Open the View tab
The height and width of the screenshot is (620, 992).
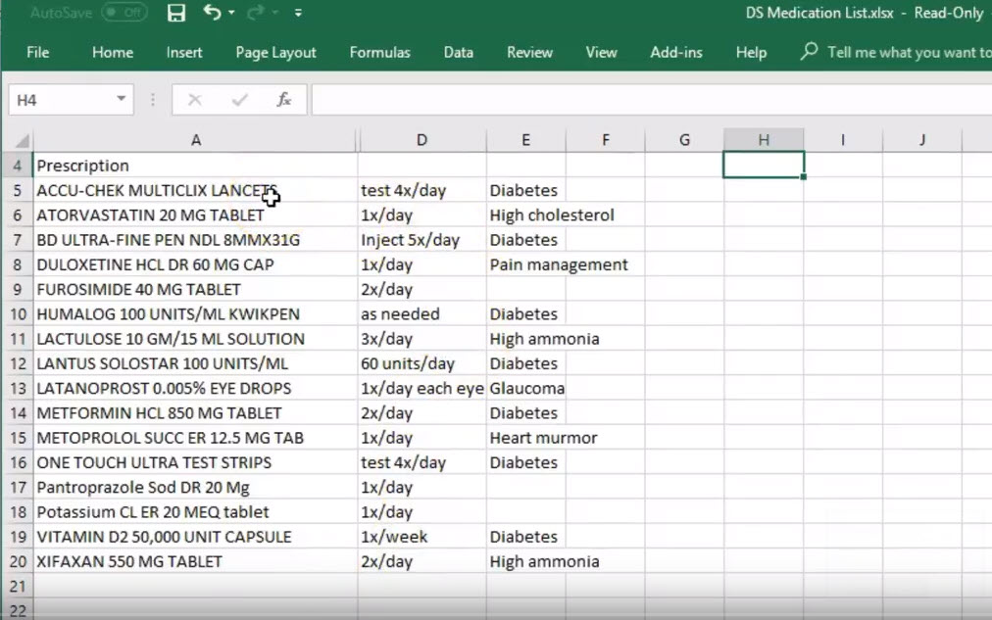[601, 53]
